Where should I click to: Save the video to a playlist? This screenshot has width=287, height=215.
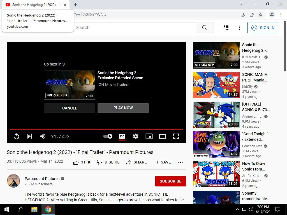[x=162, y=162]
